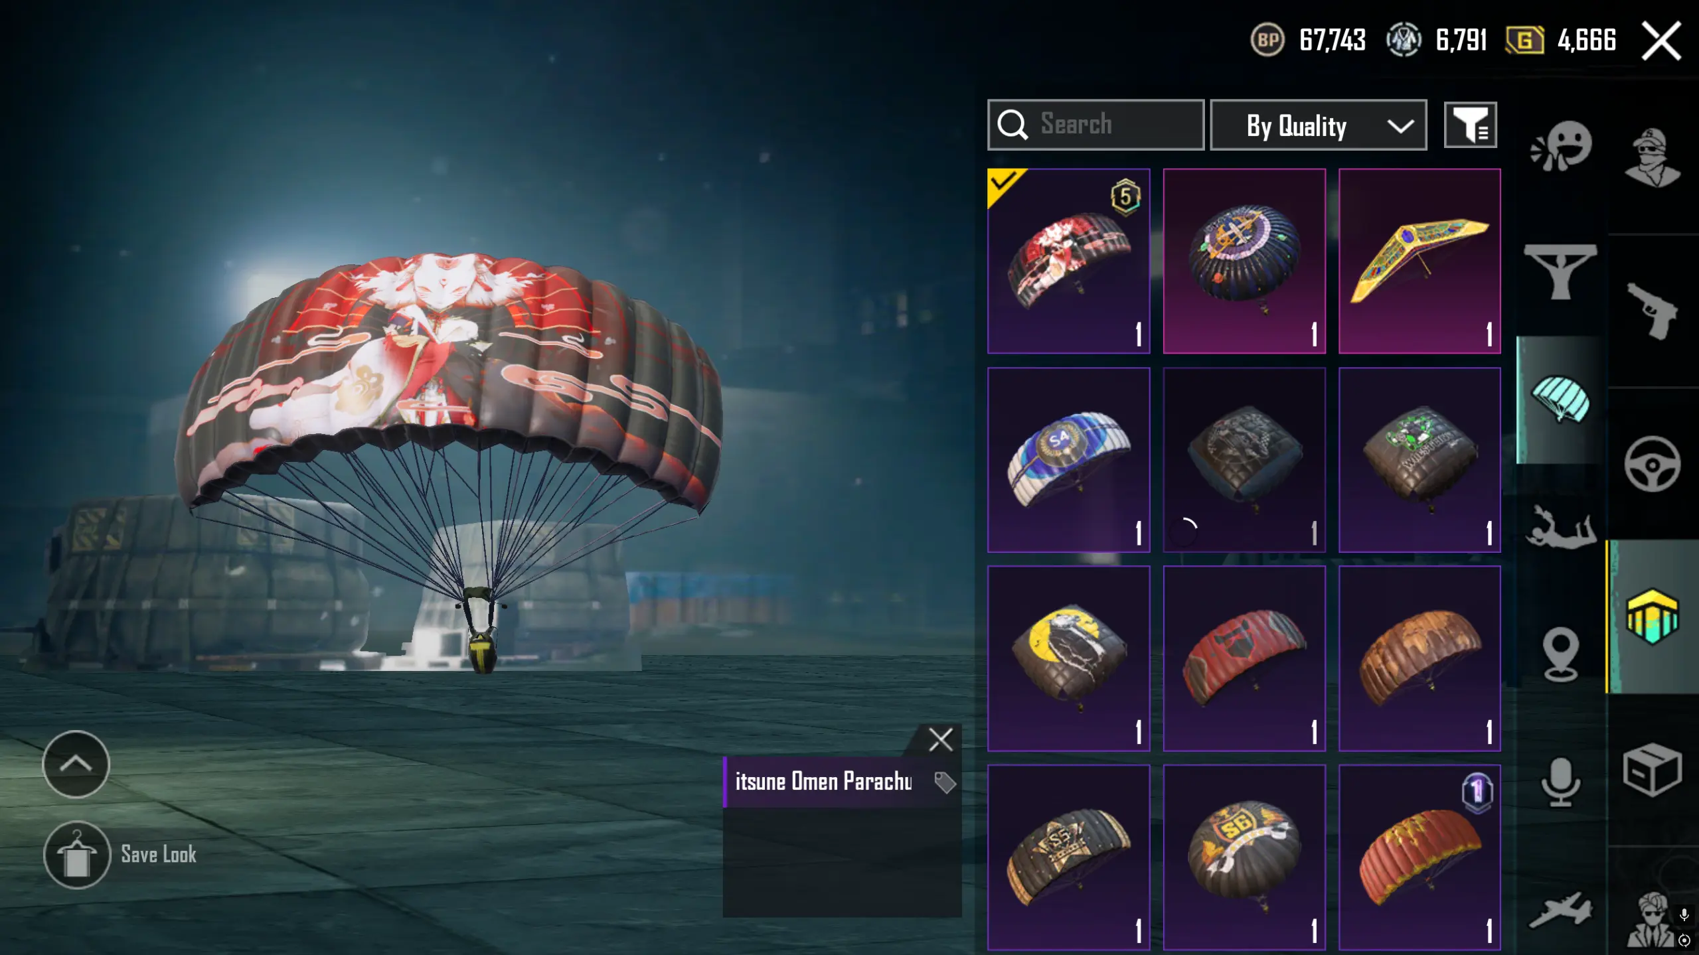1699x955 pixels.
Task: Open the emote category icon
Action: point(1561,147)
